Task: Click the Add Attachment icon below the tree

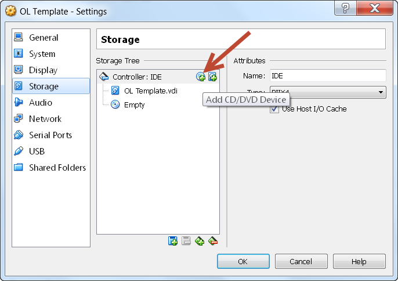Action: pos(200,240)
